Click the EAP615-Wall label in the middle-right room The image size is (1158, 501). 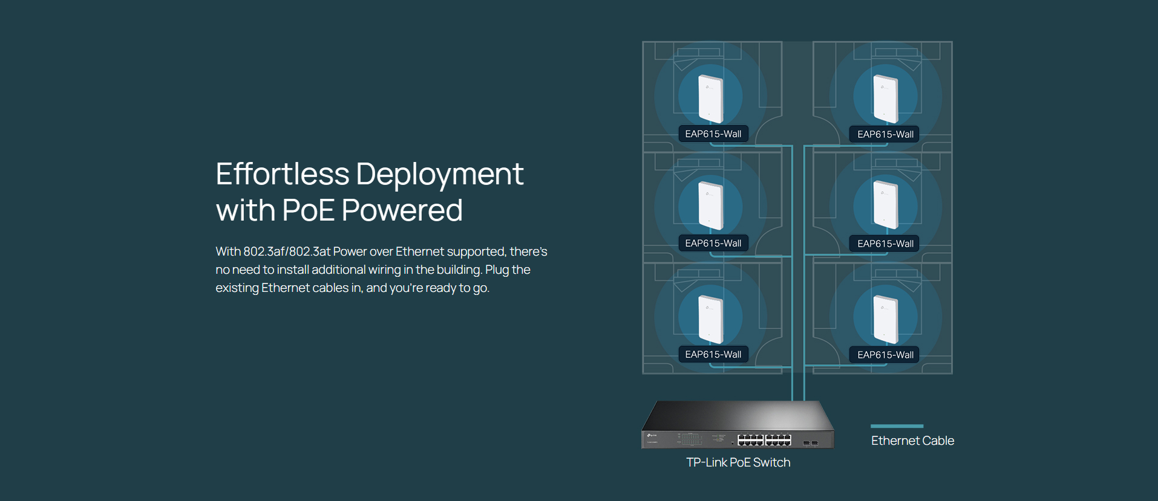click(885, 244)
